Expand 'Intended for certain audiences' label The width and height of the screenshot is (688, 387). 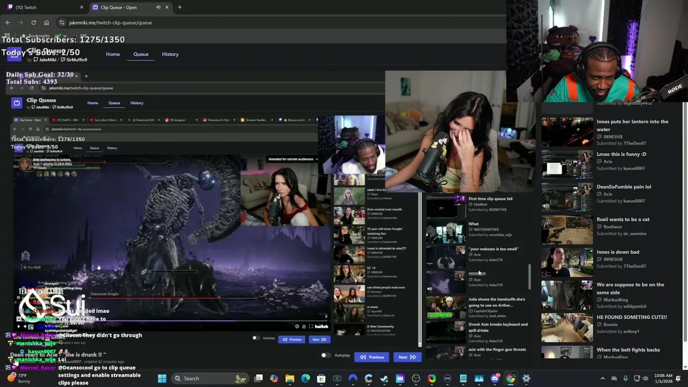click(293, 159)
